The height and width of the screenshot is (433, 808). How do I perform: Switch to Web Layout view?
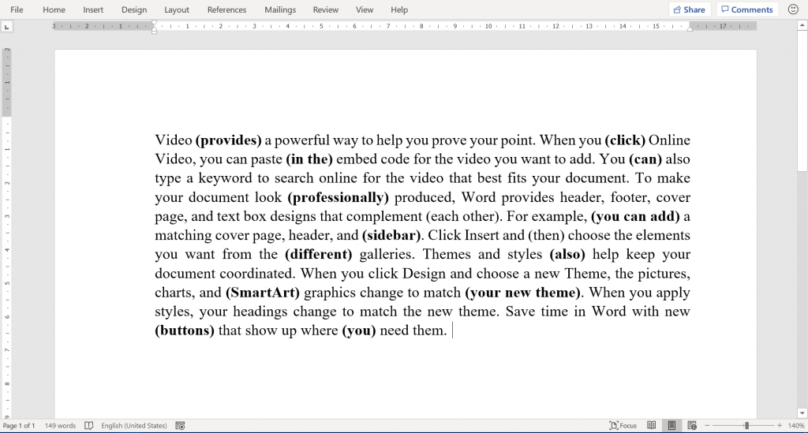(x=692, y=426)
